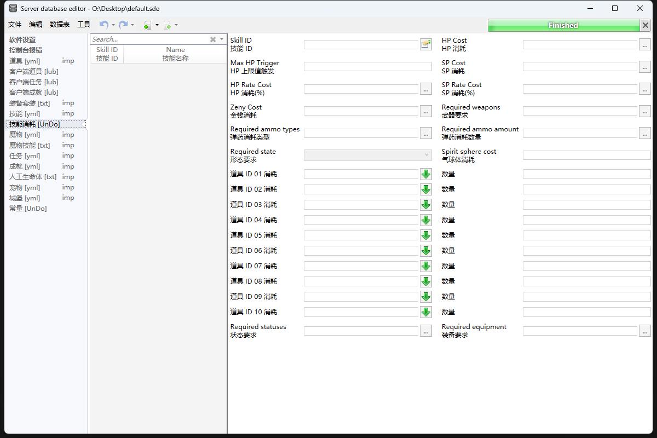Image resolution: width=657 pixels, height=438 pixels.
Task: Click the Skill ID select icon button
Action: coord(425,44)
